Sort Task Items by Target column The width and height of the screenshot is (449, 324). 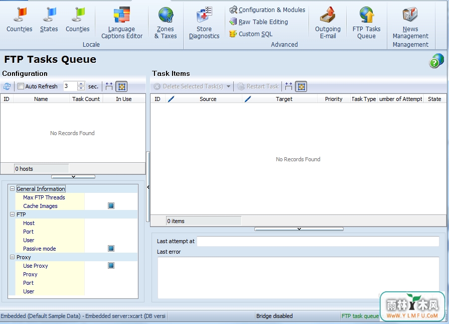tap(284, 99)
